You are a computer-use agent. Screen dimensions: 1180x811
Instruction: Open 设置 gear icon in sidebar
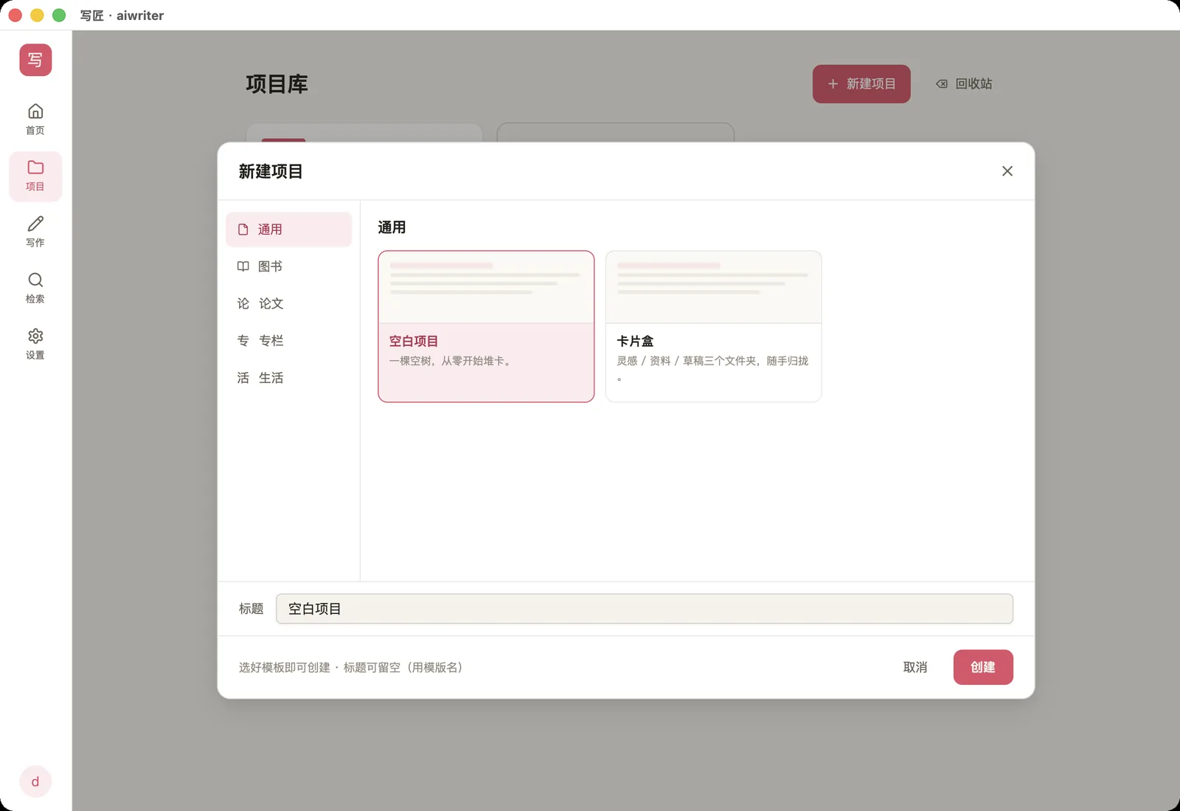35,345
